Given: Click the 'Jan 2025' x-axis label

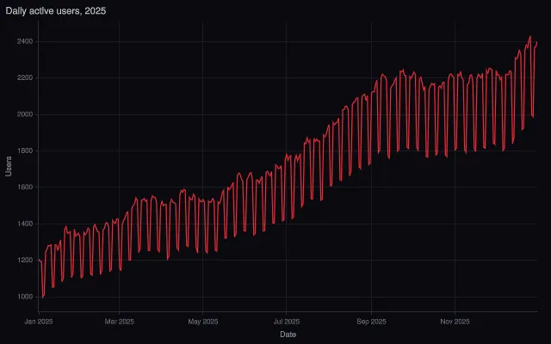Looking at the screenshot, I should [x=39, y=322].
